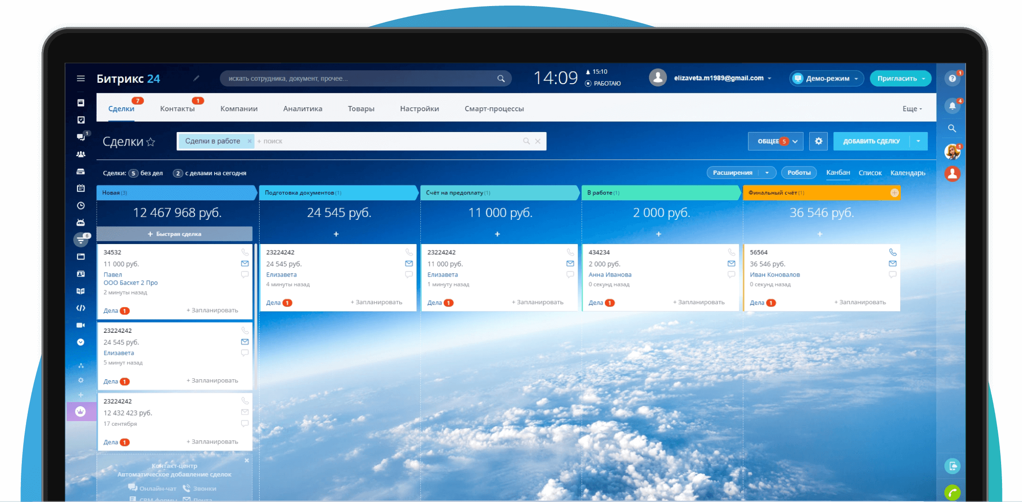Image resolution: width=1022 pixels, height=502 pixels.
Task: Open the tasks checkmark sidebar icon
Action: (81, 120)
